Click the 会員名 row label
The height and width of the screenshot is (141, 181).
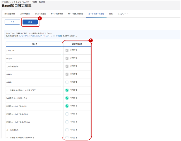(9, 82)
